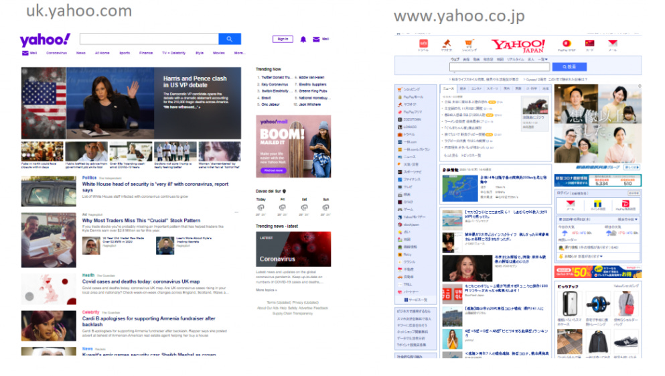Click Italy Coronavirus trending topic
Image resolution: width=665 pixels, height=376 pixels.
coord(275,84)
